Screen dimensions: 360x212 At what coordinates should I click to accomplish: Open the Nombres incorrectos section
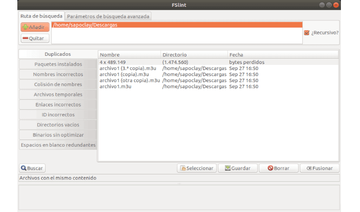[x=58, y=74]
